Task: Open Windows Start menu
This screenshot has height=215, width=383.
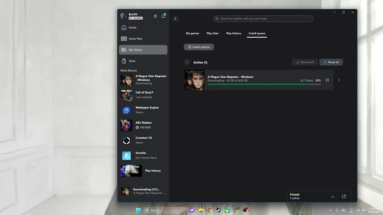Action: pos(139,210)
